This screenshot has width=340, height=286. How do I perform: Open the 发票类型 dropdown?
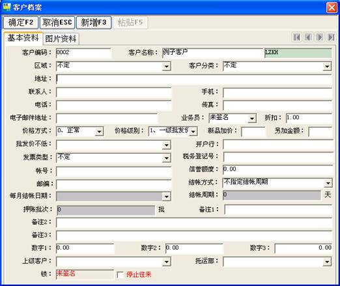pyautogui.click(x=167, y=158)
